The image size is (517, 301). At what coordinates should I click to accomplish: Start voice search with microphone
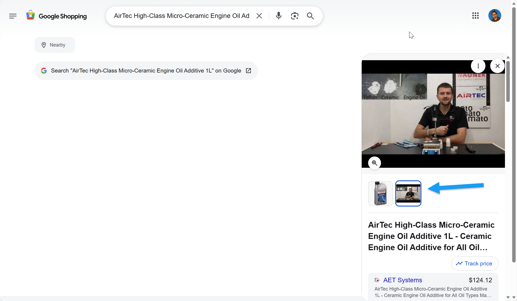click(279, 16)
